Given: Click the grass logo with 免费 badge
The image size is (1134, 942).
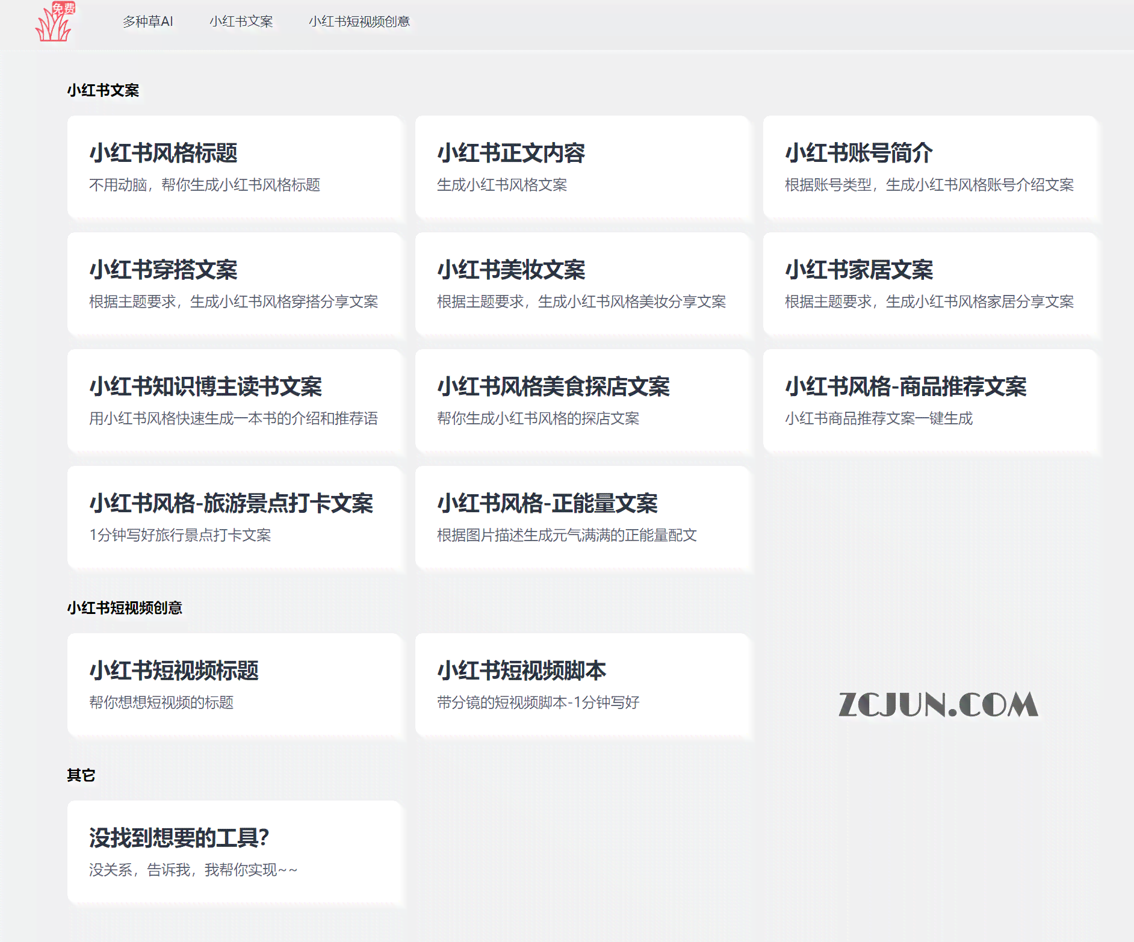Looking at the screenshot, I should tap(55, 22).
